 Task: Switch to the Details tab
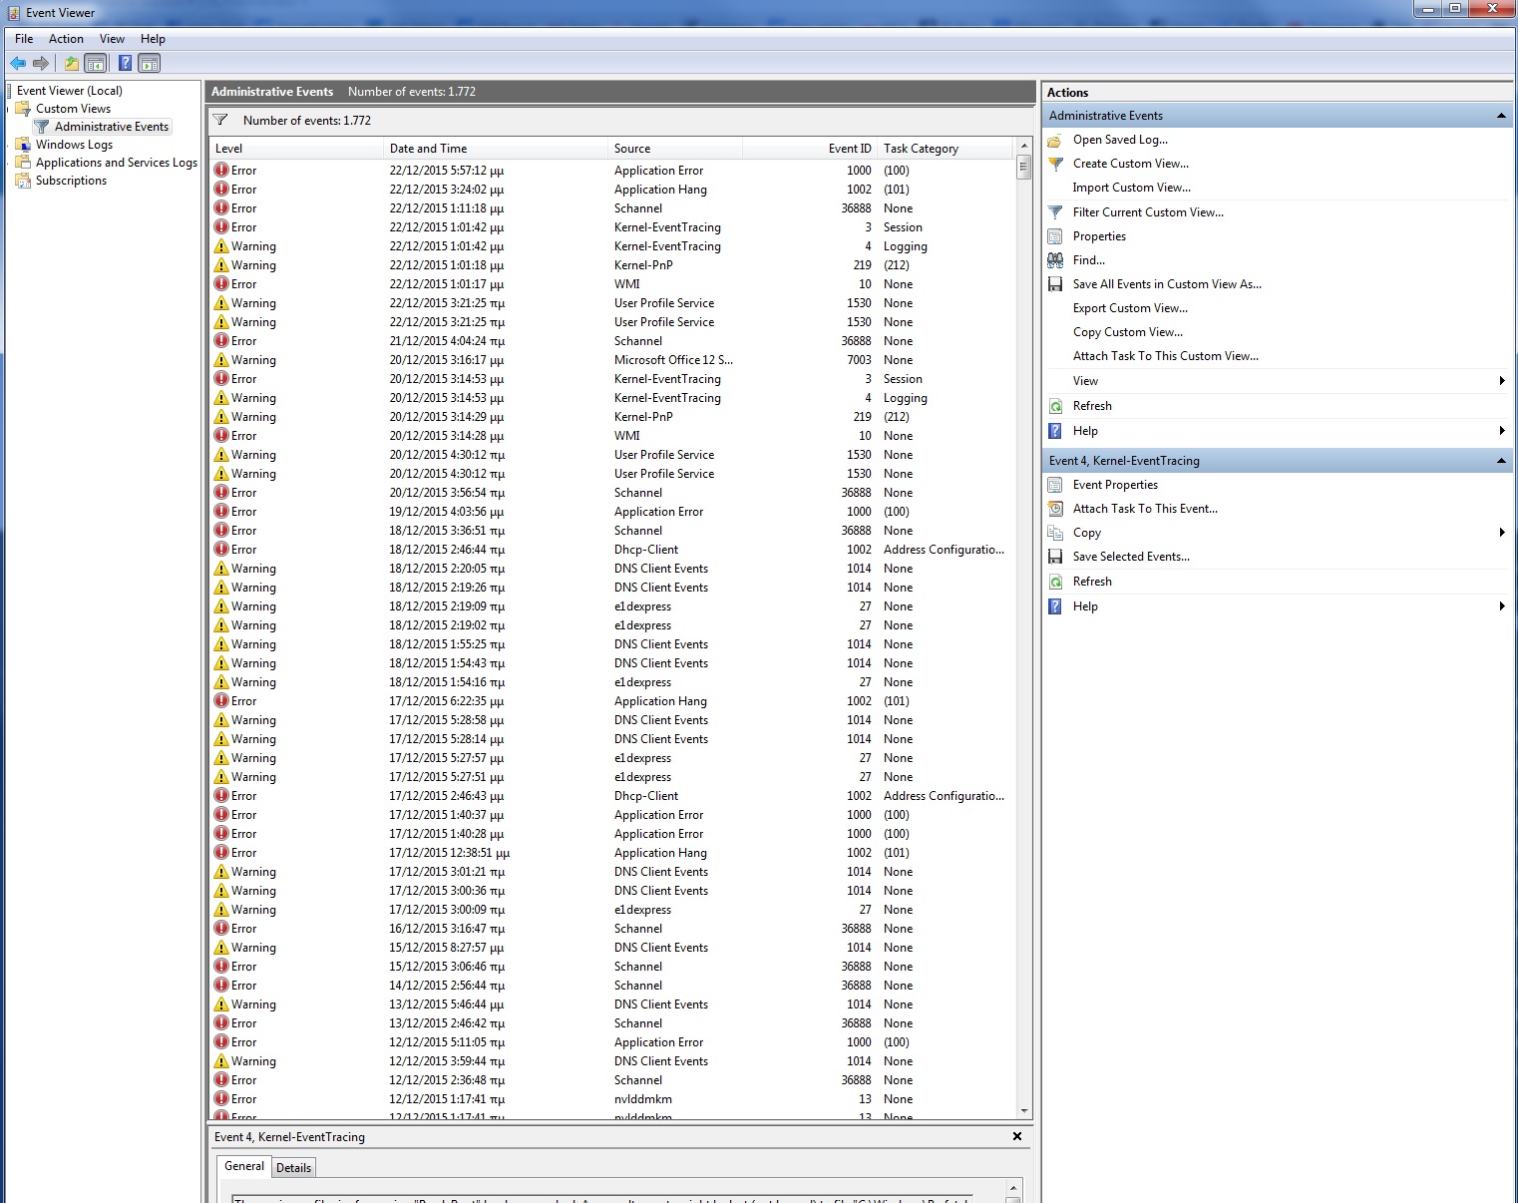[293, 1168]
